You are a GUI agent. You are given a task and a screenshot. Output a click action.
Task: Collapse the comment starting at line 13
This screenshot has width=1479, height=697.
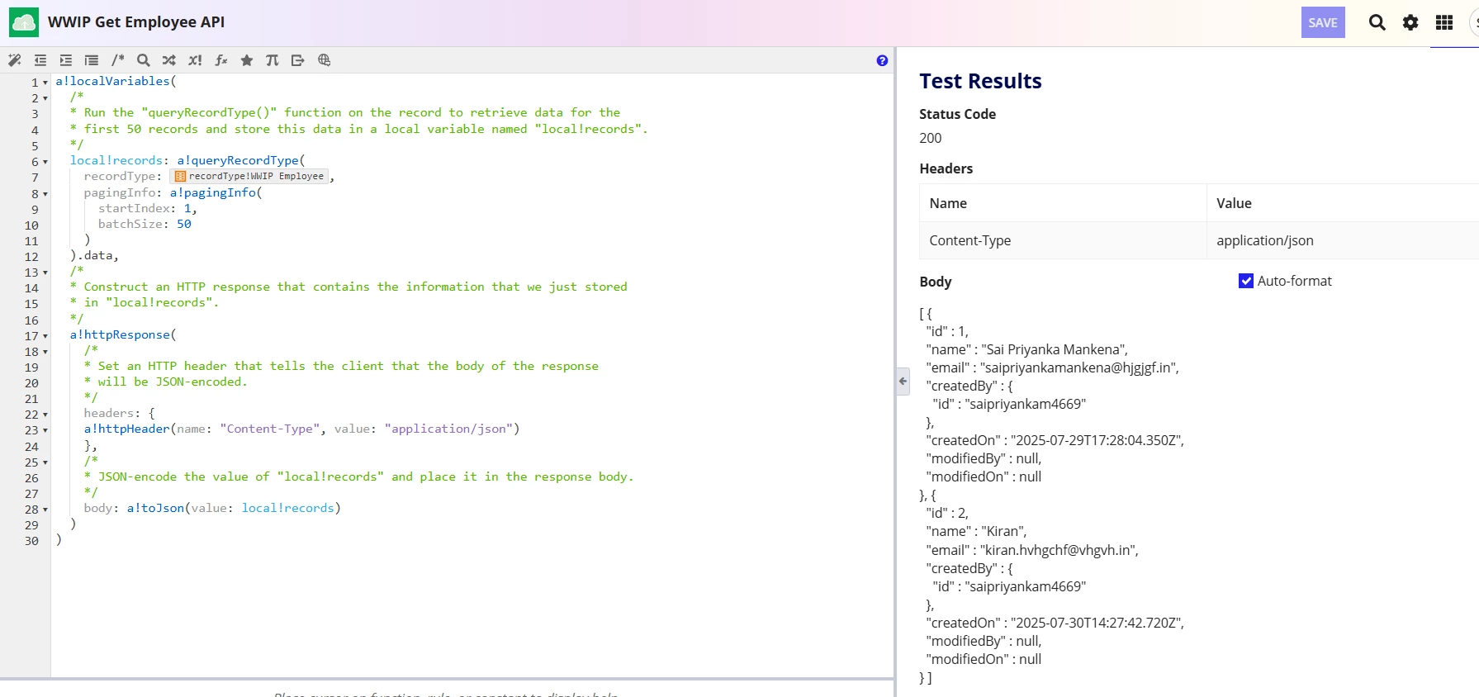(x=45, y=273)
